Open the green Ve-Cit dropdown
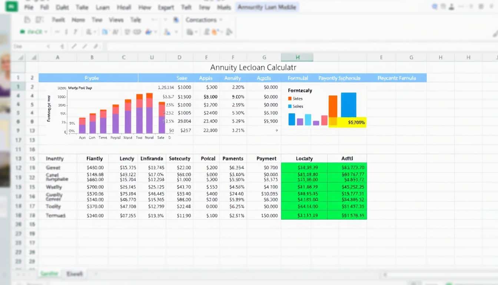This screenshot has height=285, width=498. [33, 32]
